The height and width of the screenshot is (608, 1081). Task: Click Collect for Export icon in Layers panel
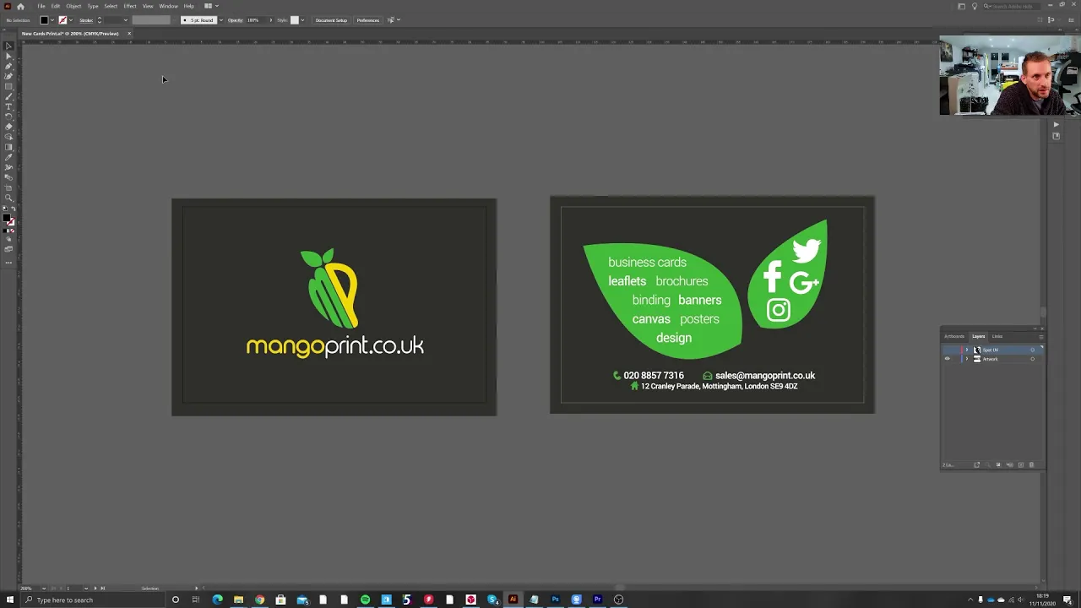coord(977,464)
